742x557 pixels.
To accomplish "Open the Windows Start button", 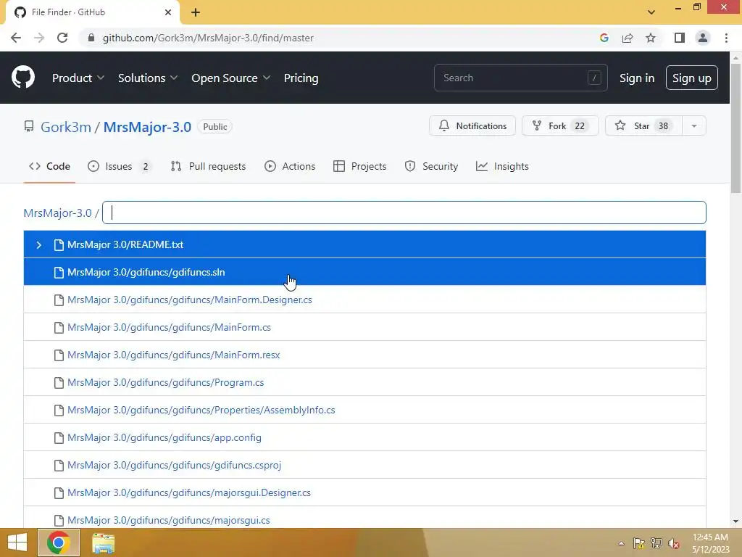I will (x=17, y=542).
